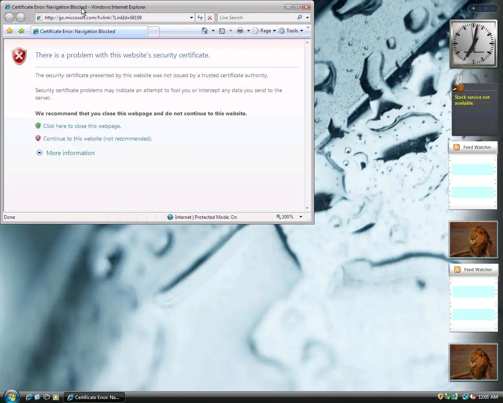Expand the Print options dropdown arrow

click(x=248, y=31)
